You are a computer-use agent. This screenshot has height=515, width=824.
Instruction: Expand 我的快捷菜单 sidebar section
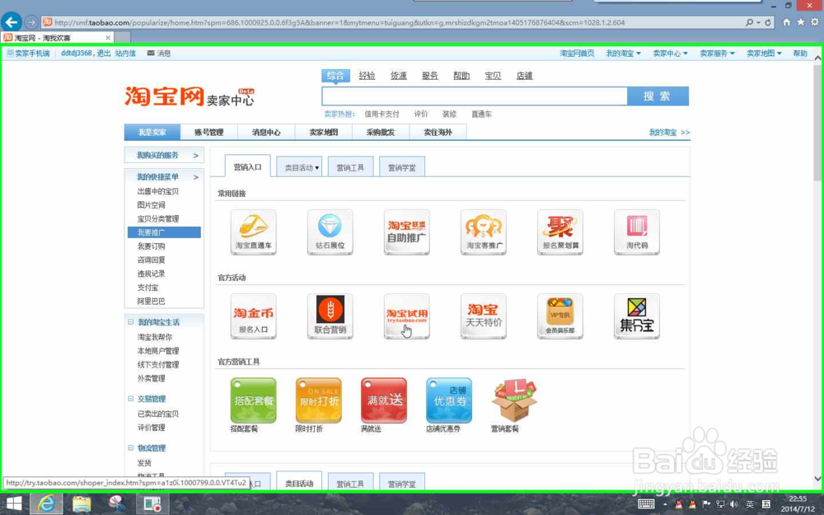pos(164,176)
